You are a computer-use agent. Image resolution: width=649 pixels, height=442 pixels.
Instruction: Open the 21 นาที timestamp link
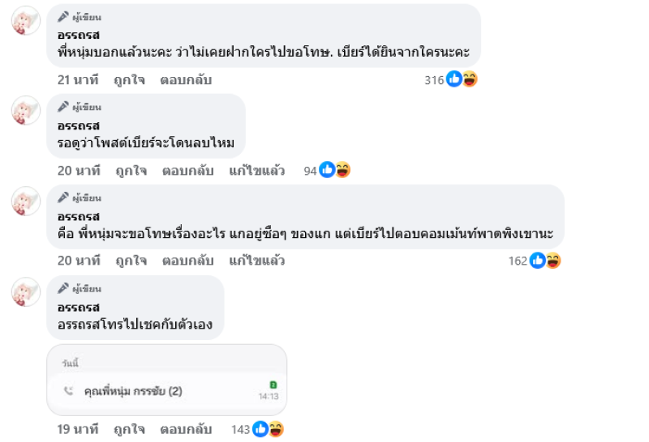78,79
